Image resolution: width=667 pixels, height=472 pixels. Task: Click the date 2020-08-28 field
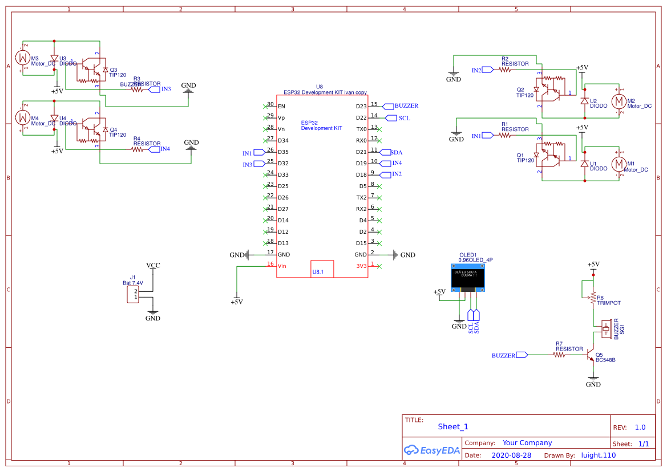pyautogui.click(x=510, y=455)
